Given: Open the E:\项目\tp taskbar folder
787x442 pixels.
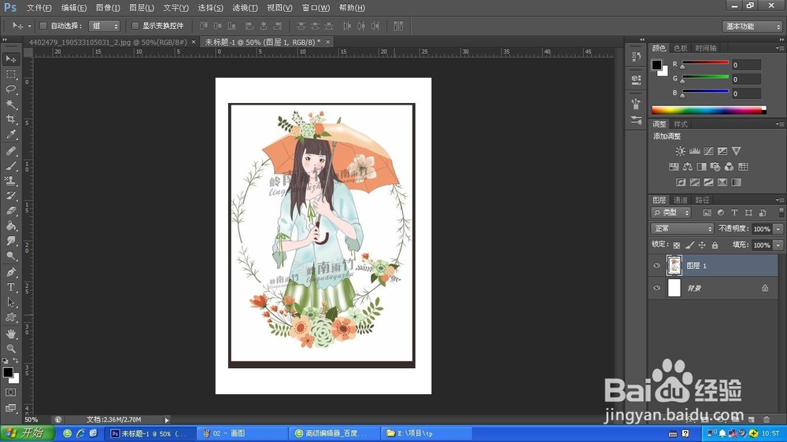Looking at the screenshot, I should [427, 433].
